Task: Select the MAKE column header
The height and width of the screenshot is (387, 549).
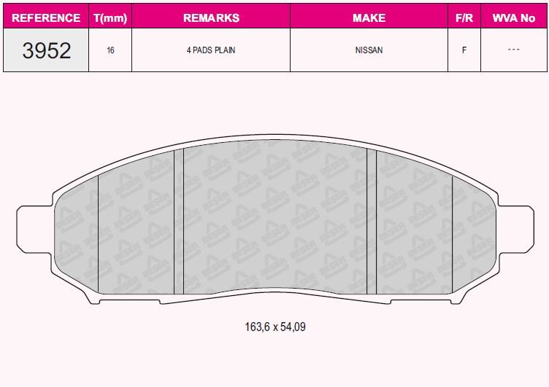Action: 369,17
